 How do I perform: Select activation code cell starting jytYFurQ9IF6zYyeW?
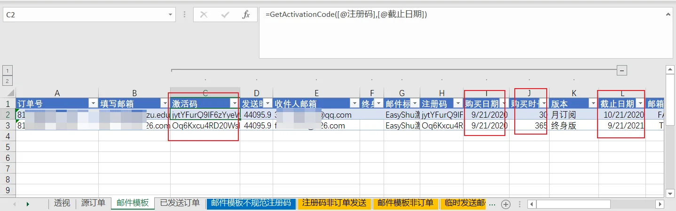pyautogui.click(x=205, y=114)
